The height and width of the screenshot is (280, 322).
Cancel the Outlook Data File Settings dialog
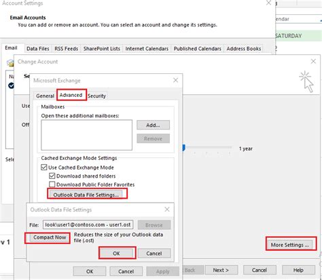coord(154,254)
